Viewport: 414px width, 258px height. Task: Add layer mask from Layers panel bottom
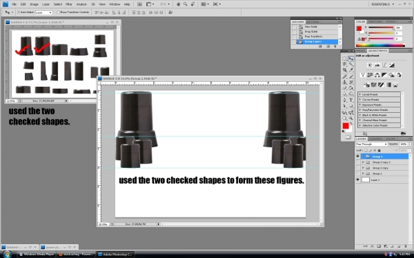[x=379, y=246]
